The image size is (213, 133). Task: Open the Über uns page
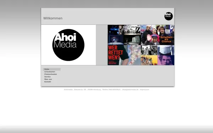[x=48, y=79]
